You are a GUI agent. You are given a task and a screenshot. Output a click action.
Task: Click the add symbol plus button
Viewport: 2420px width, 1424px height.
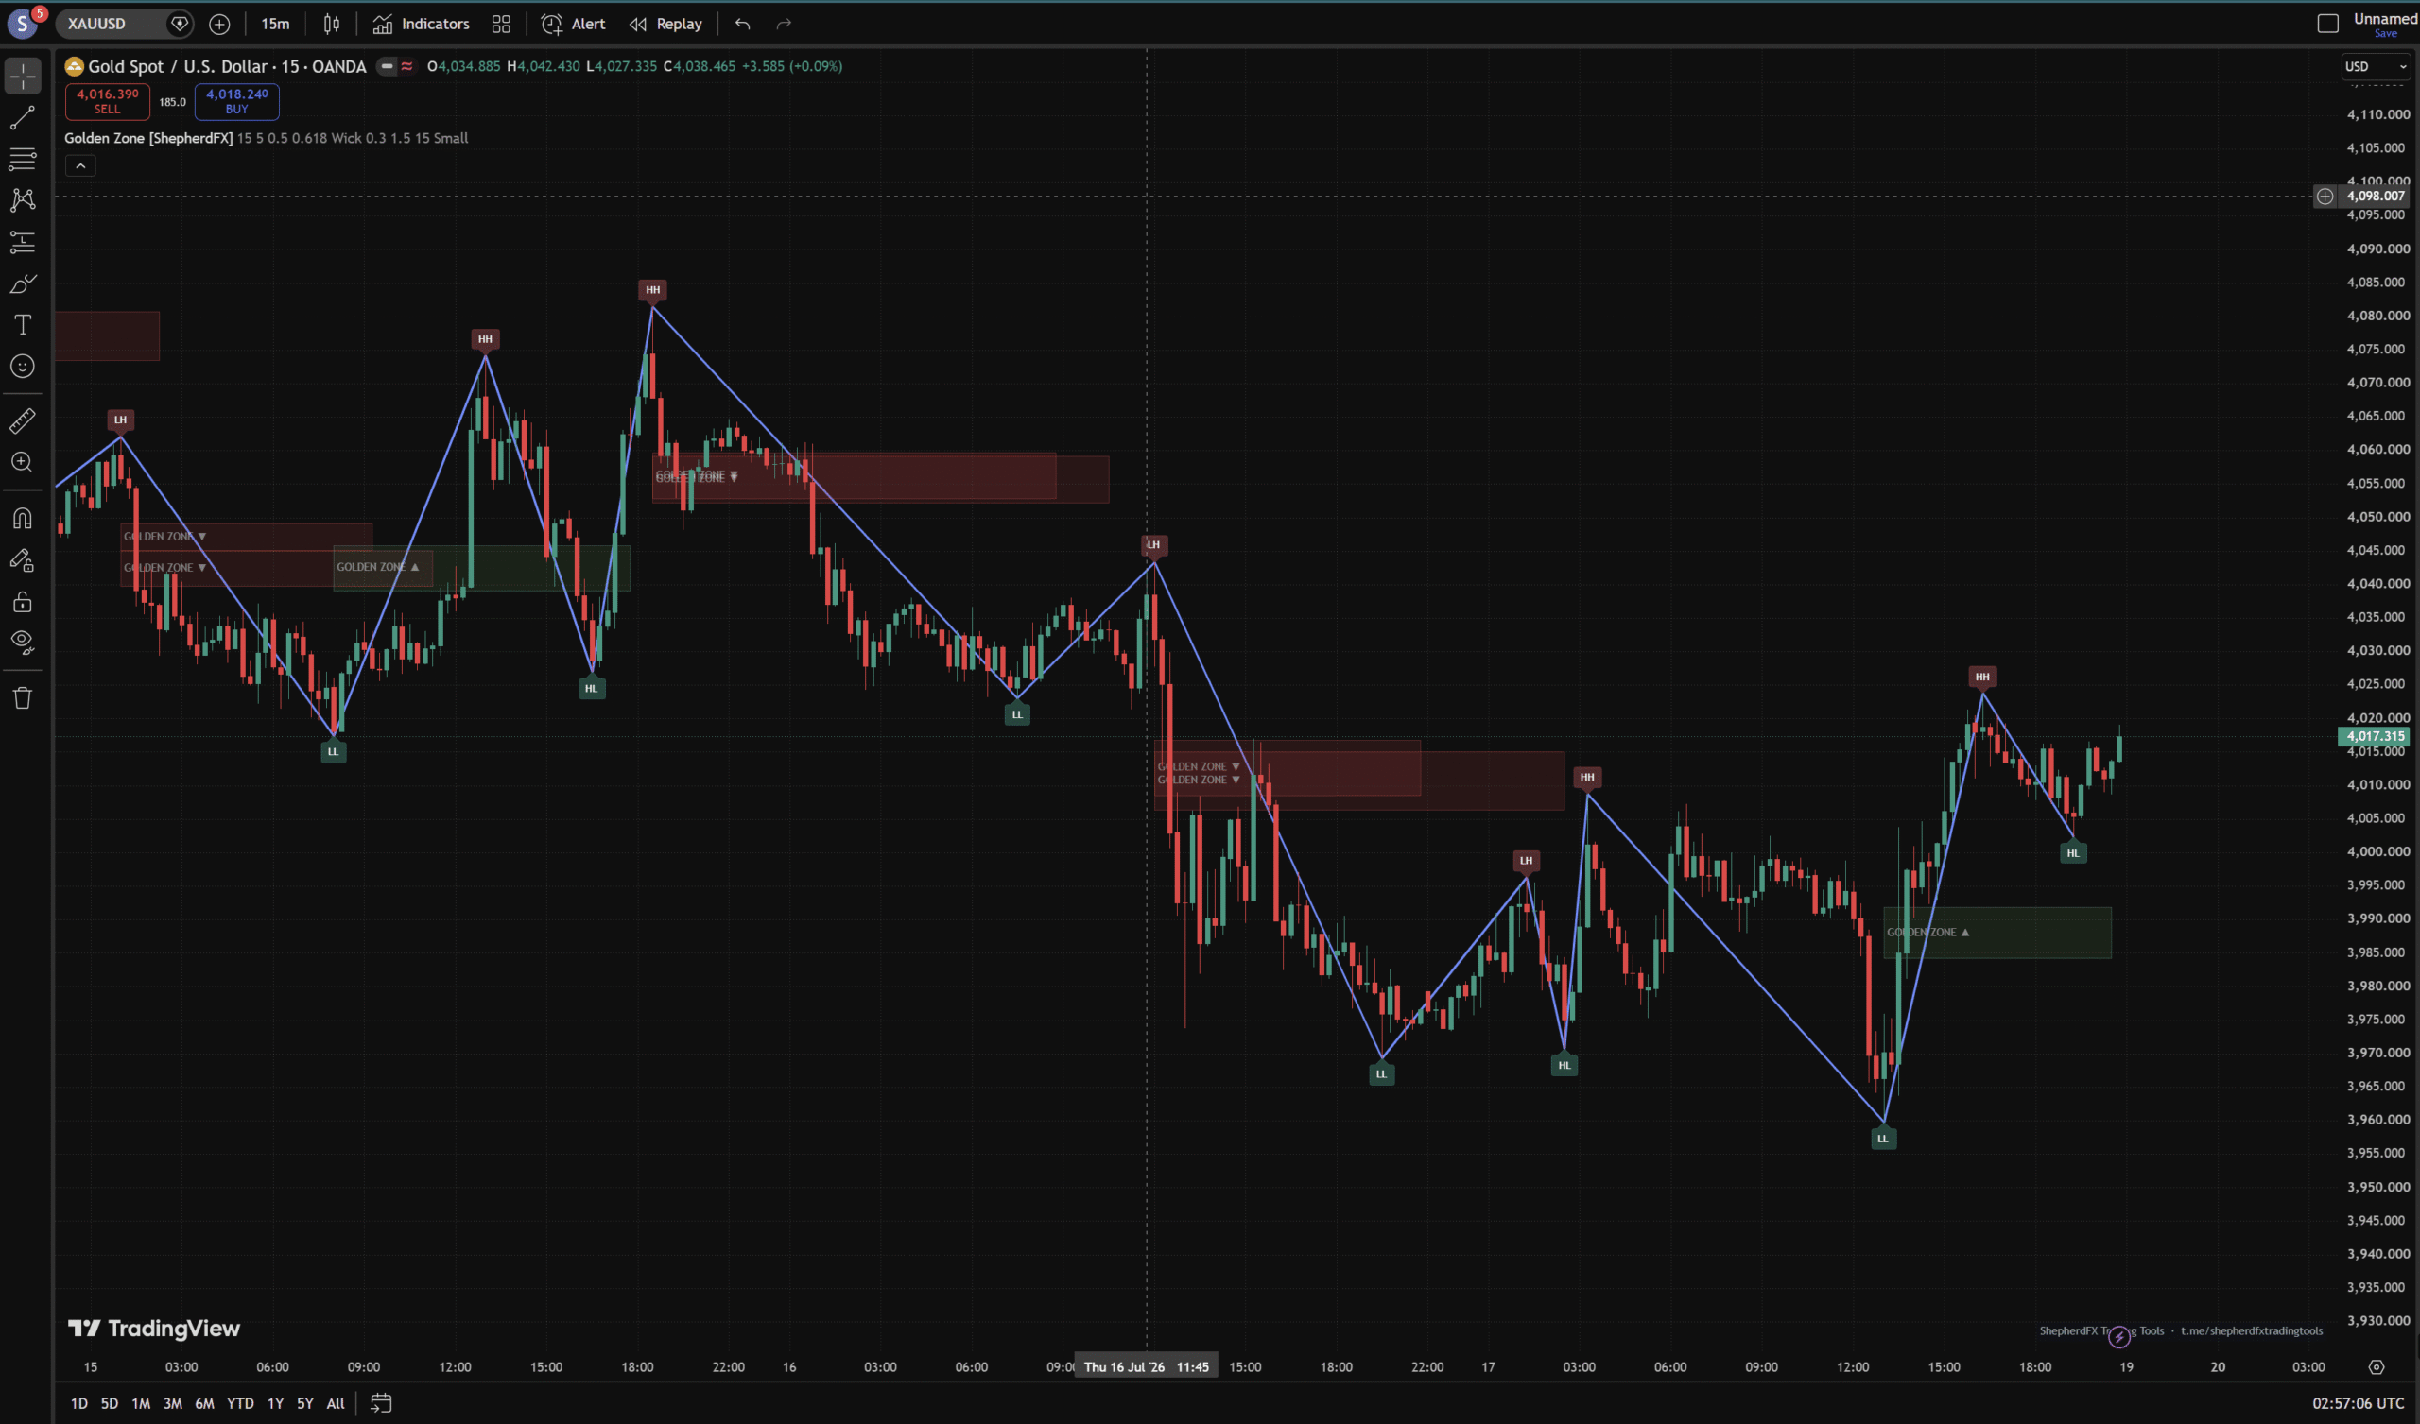220,24
